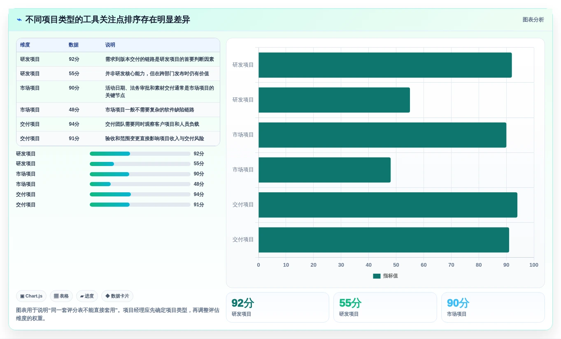Click the 说明 column header

click(110, 45)
